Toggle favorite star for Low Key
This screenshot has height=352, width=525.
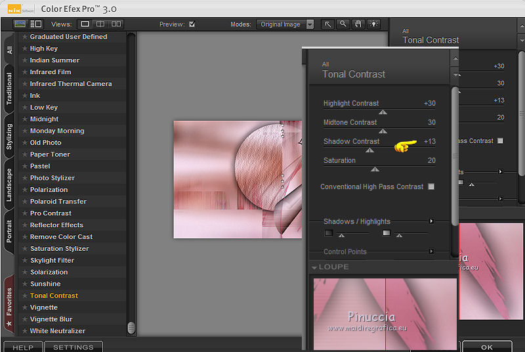click(x=24, y=107)
